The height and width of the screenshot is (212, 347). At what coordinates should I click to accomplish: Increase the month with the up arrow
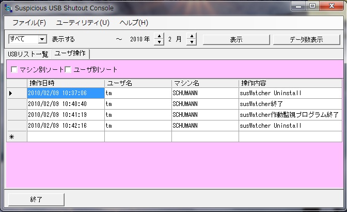point(192,36)
